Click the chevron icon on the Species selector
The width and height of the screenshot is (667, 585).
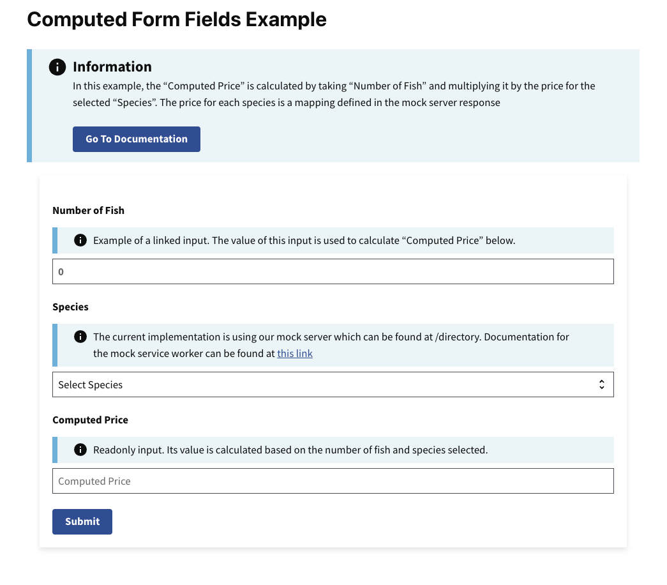click(602, 384)
